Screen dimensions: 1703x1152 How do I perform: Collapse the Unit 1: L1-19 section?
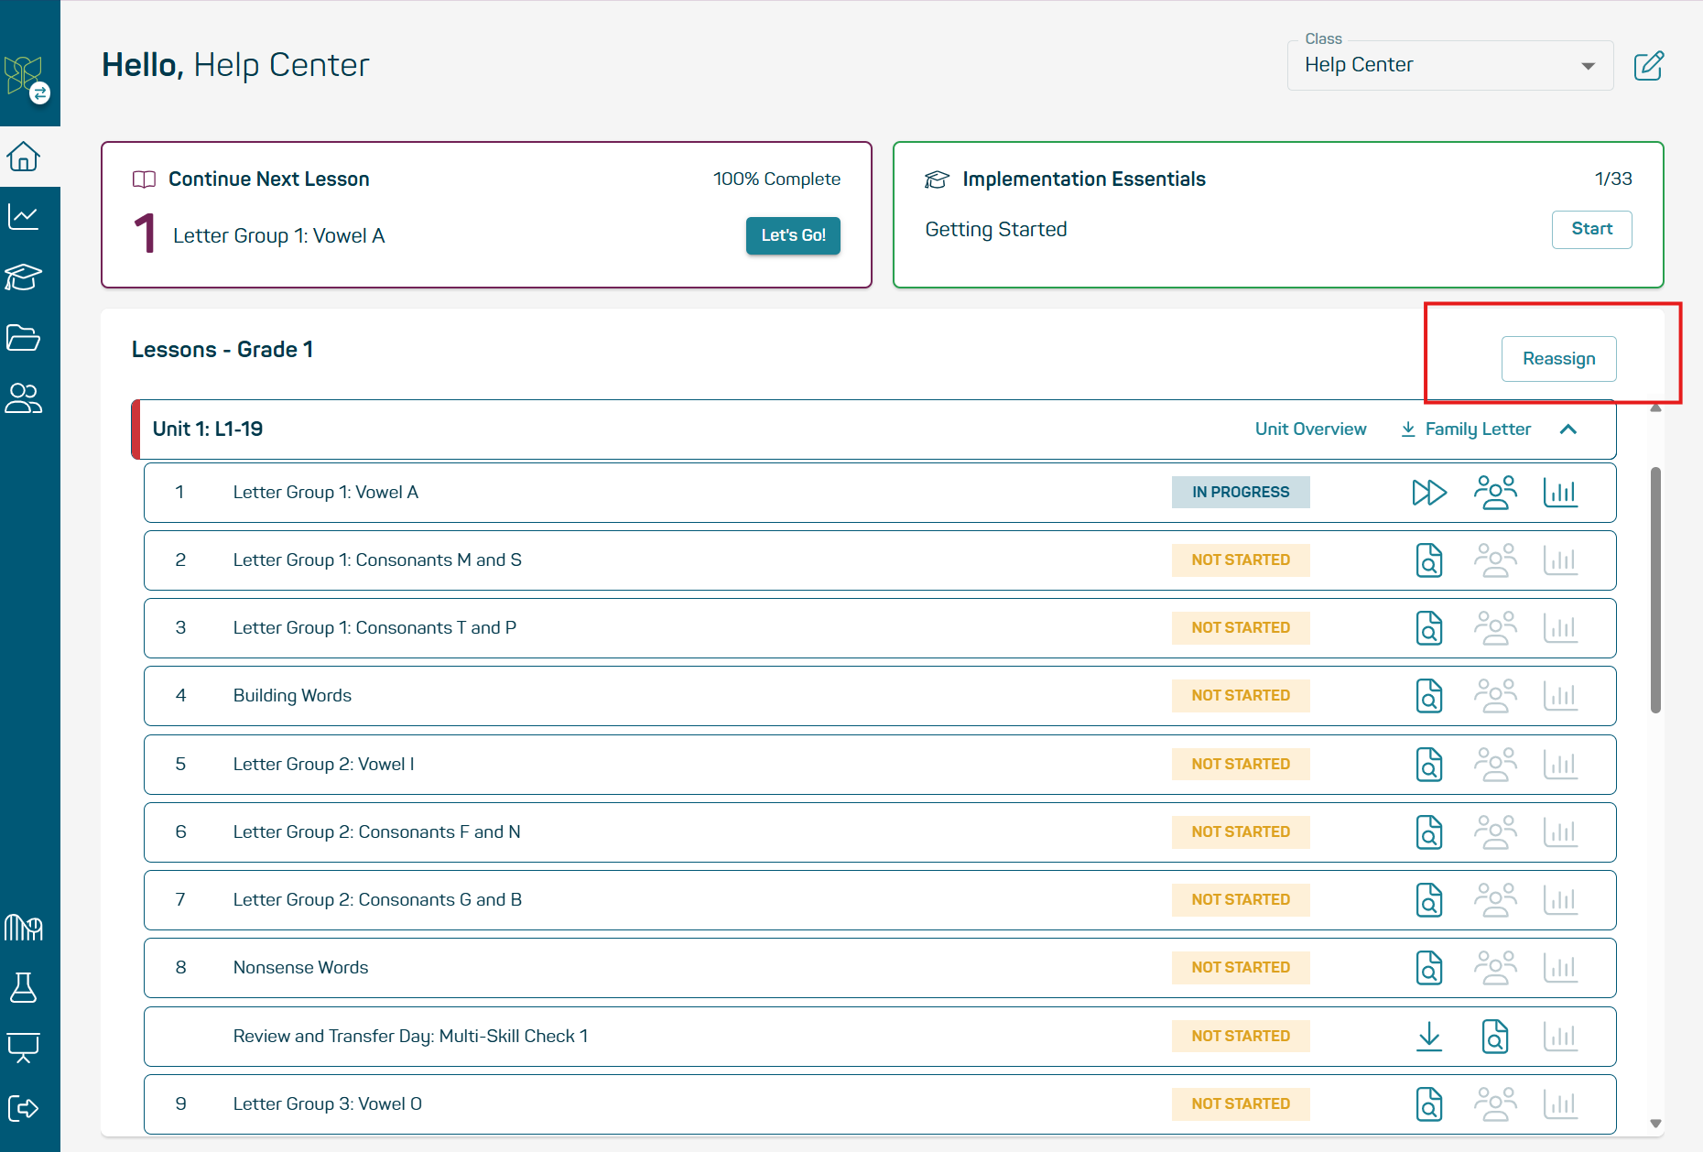click(1568, 429)
